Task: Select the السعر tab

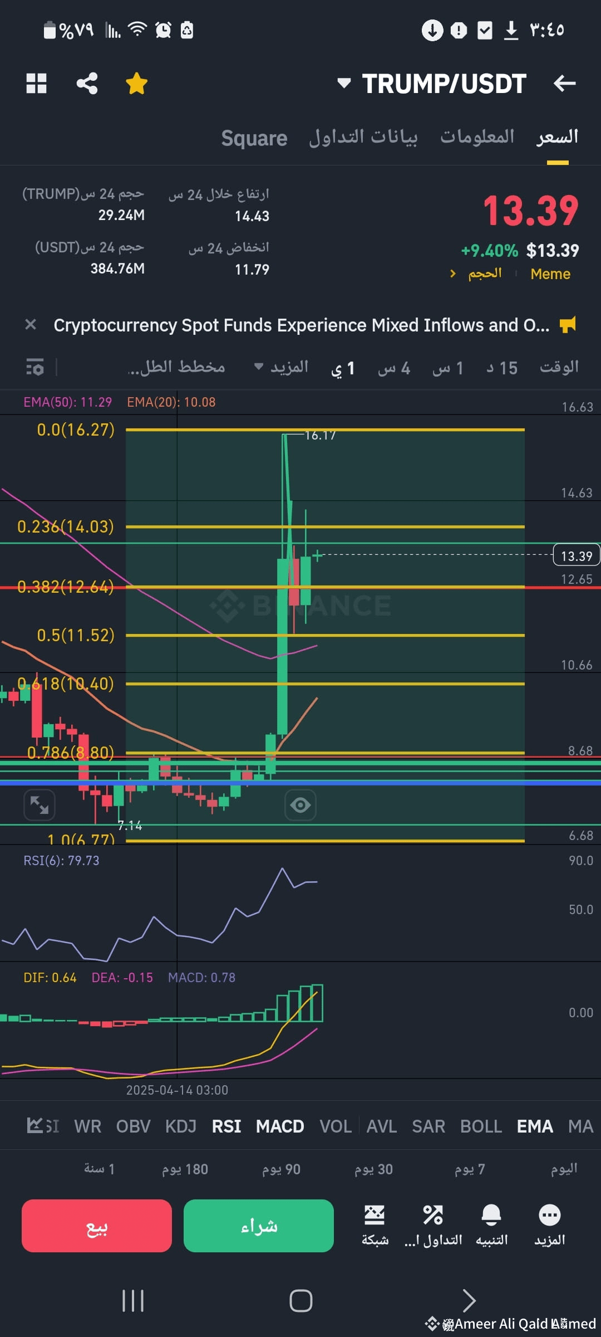Action: (x=558, y=137)
